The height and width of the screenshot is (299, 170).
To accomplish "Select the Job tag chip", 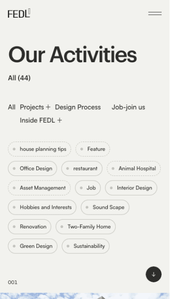I will coord(88,188).
